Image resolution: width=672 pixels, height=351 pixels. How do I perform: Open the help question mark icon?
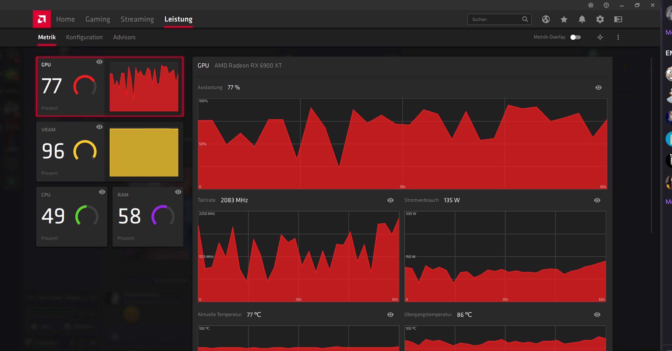(x=606, y=5)
